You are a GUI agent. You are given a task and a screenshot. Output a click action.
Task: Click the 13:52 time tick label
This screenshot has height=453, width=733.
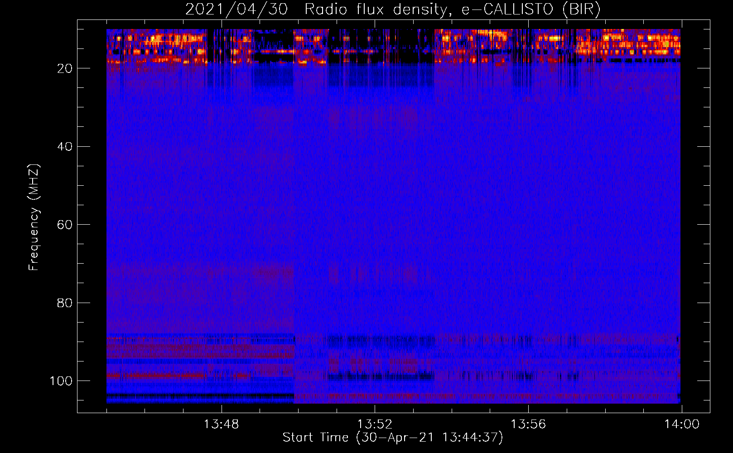[x=375, y=424]
